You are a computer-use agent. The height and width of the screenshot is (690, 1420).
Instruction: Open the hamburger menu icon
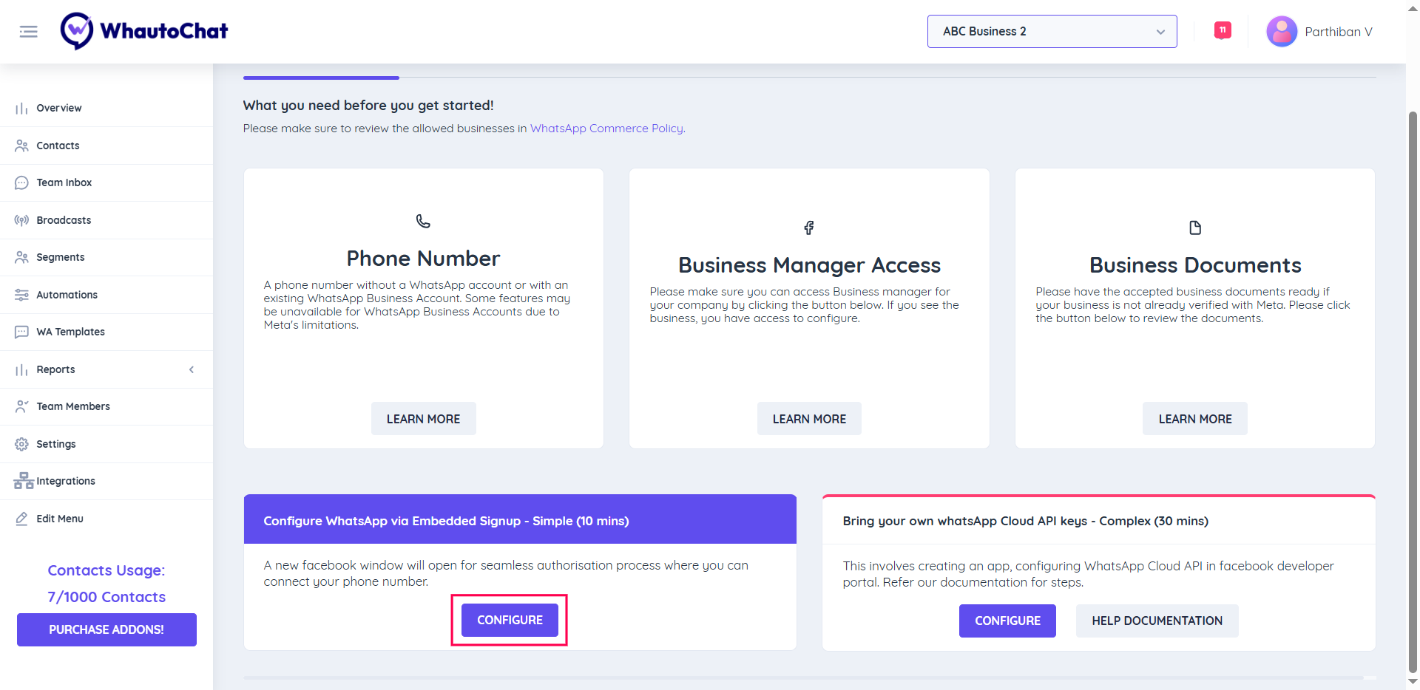29,32
